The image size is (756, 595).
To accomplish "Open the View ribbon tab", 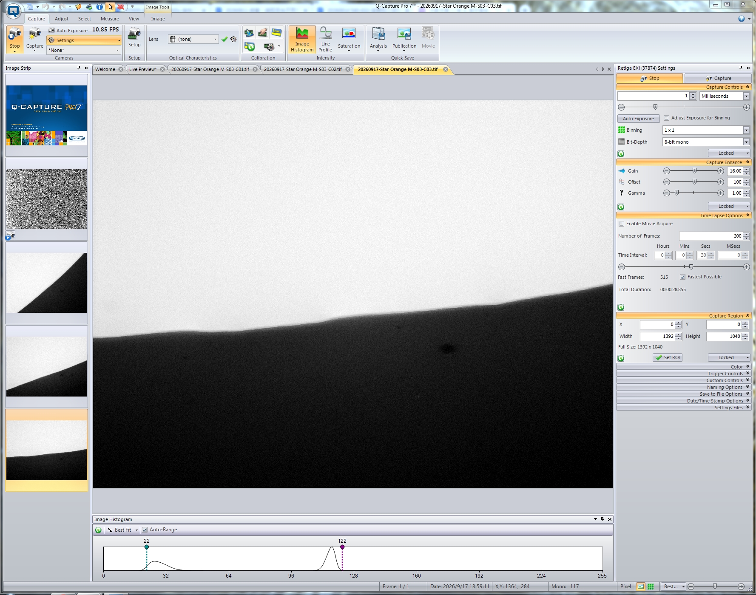I will [x=134, y=19].
